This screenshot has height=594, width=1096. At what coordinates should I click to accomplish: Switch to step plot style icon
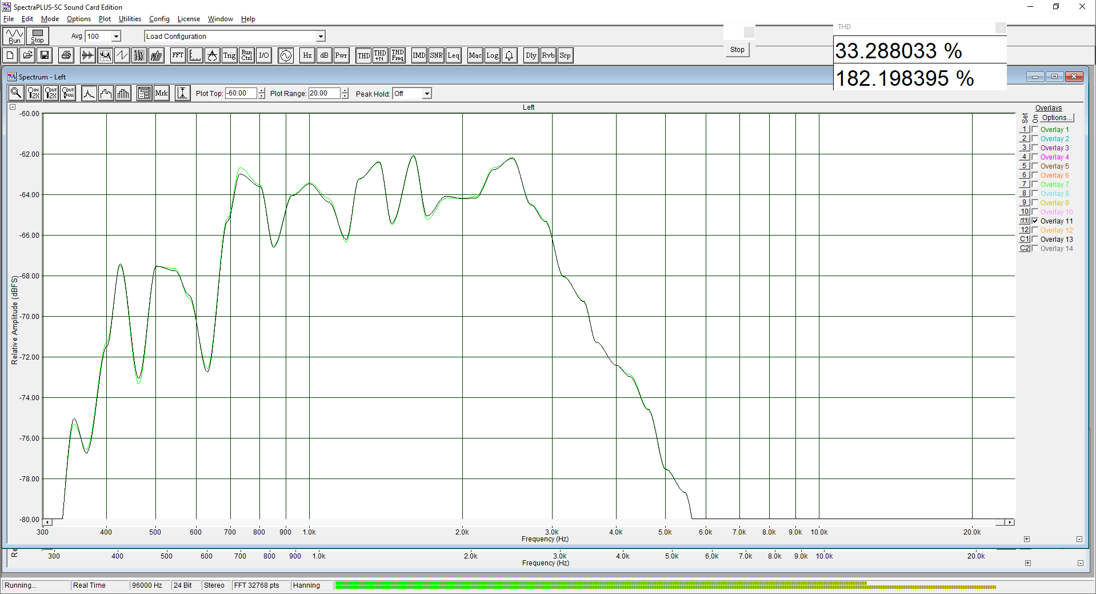click(x=106, y=93)
